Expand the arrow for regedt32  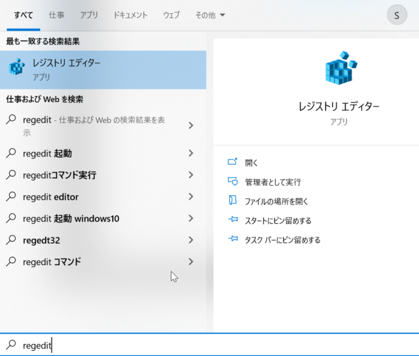[x=191, y=240]
